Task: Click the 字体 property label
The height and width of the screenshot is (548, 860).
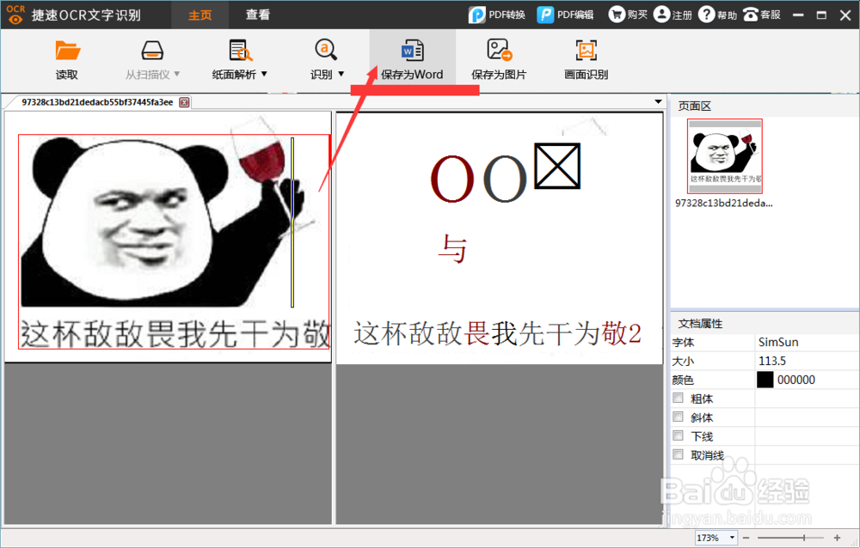Action: (683, 343)
